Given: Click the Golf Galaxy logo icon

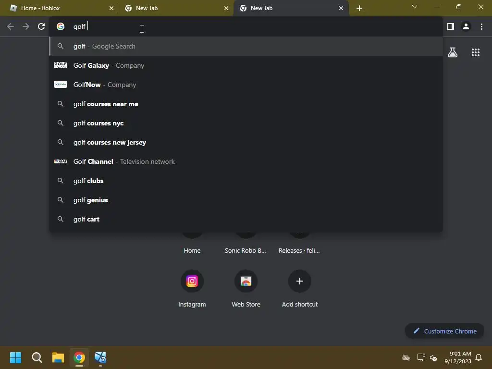Looking at the screenshot, I should click(x=61, y=65).
